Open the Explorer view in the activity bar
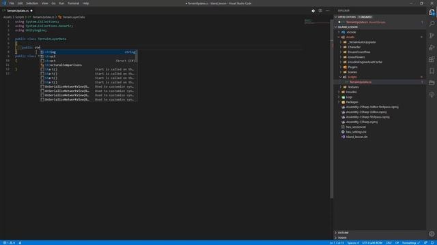This screenshot has height=245, width=437. click(x=432, y=12)
